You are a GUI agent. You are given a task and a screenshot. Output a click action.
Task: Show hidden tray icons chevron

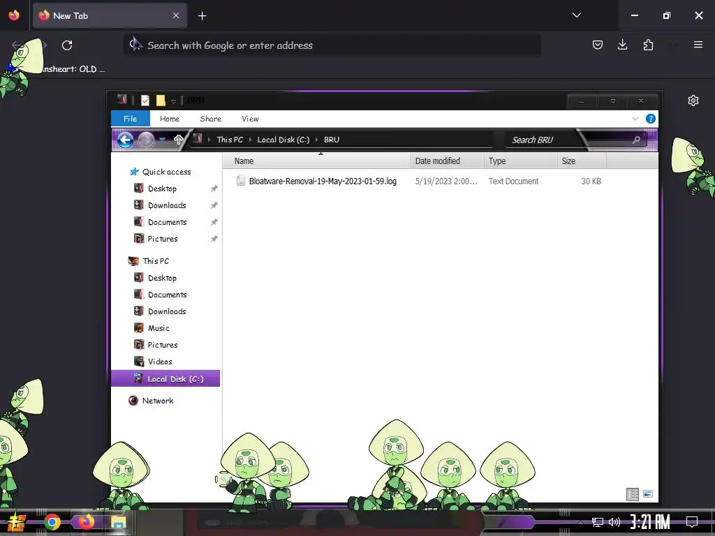tap(580, 522)
